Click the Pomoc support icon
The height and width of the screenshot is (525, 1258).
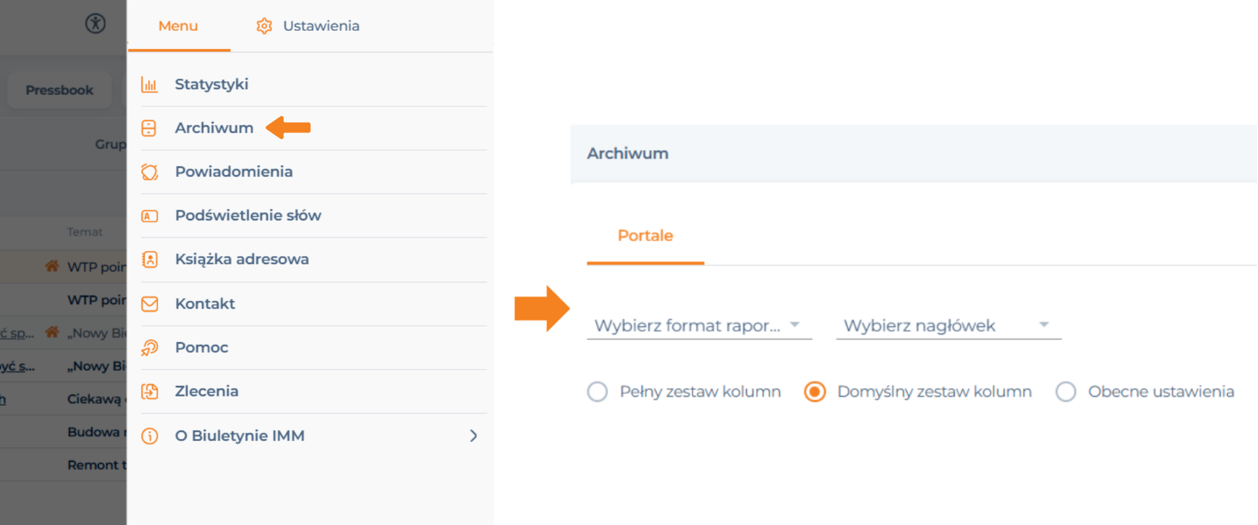[149, 347]
